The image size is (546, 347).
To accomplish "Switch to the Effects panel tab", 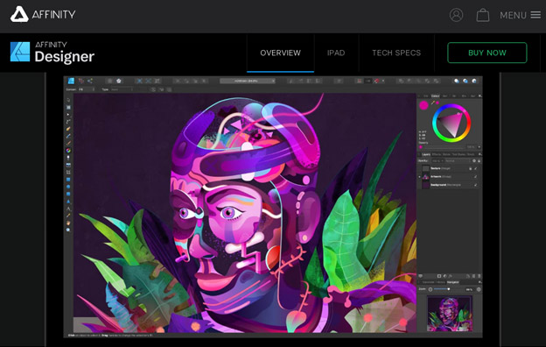I will 437,154.
